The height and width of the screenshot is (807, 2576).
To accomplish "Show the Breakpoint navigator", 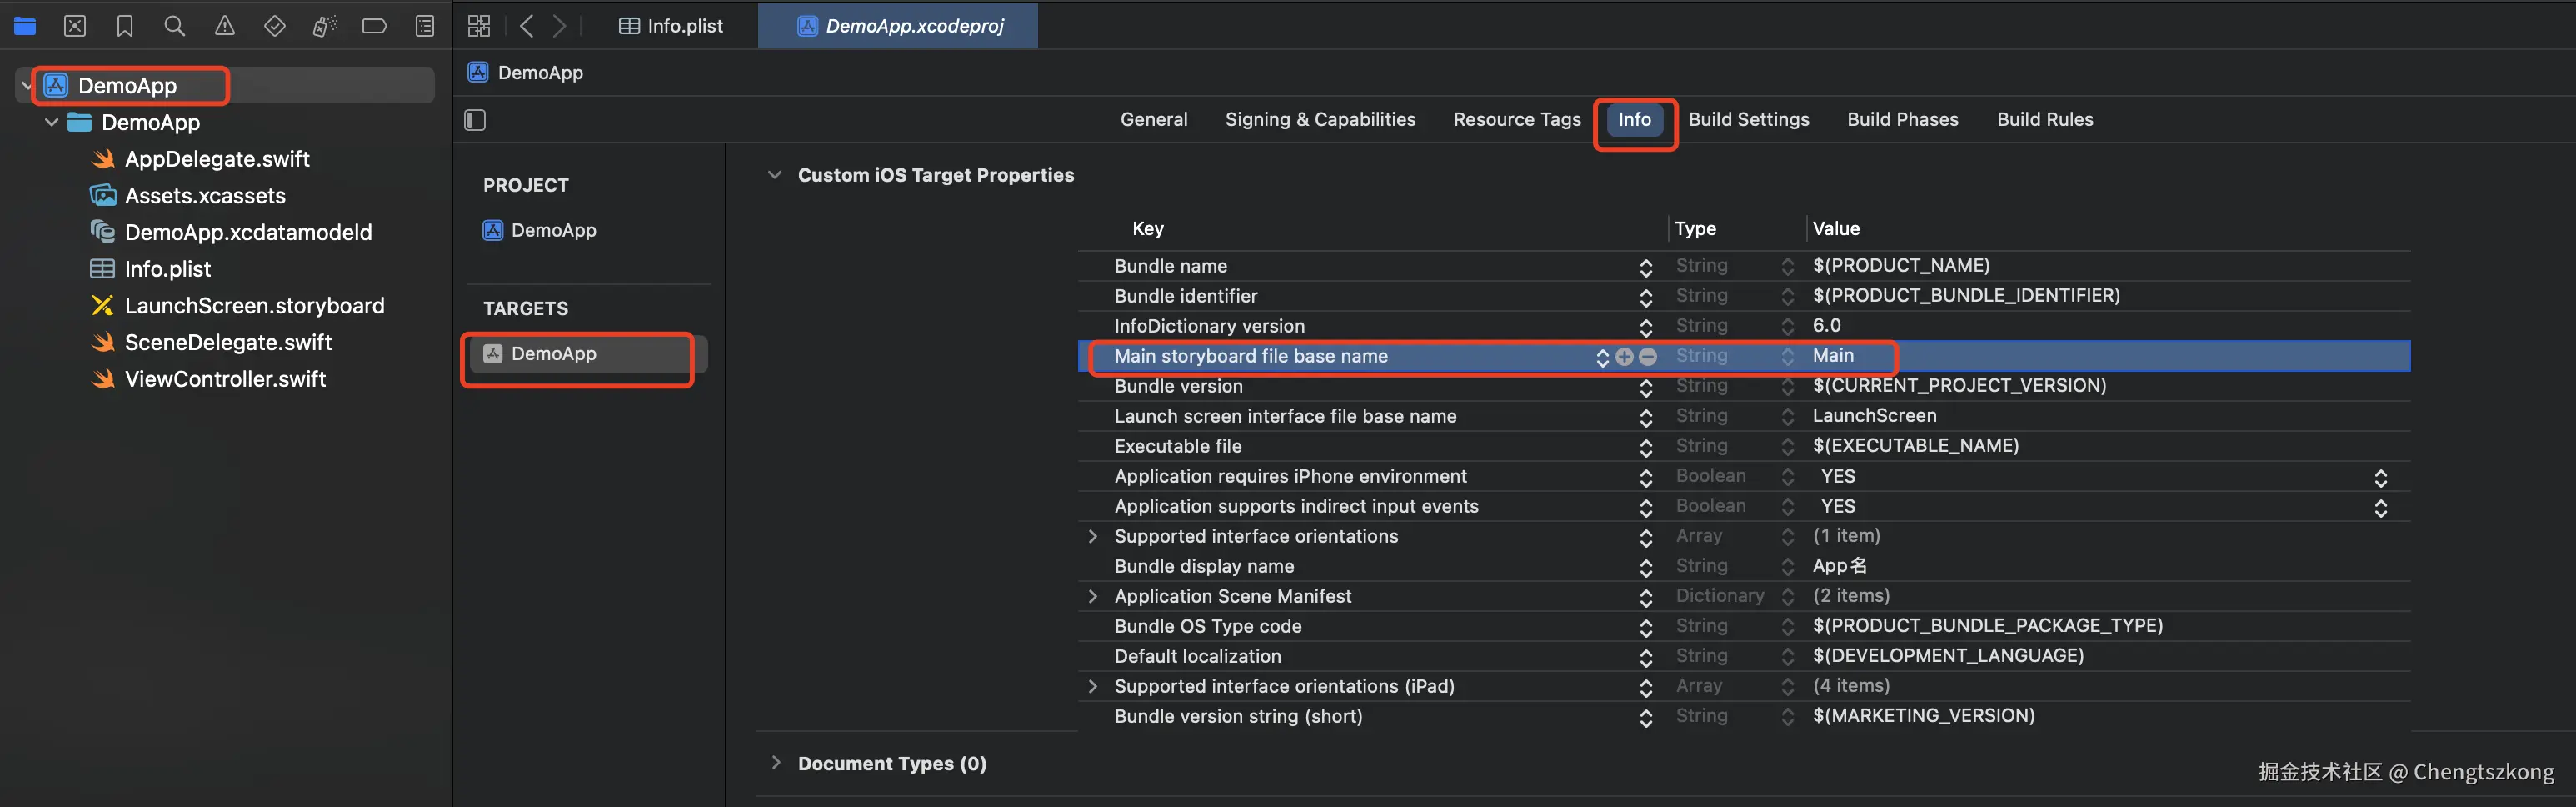I will pyautogui.click(x=374, y=26).
